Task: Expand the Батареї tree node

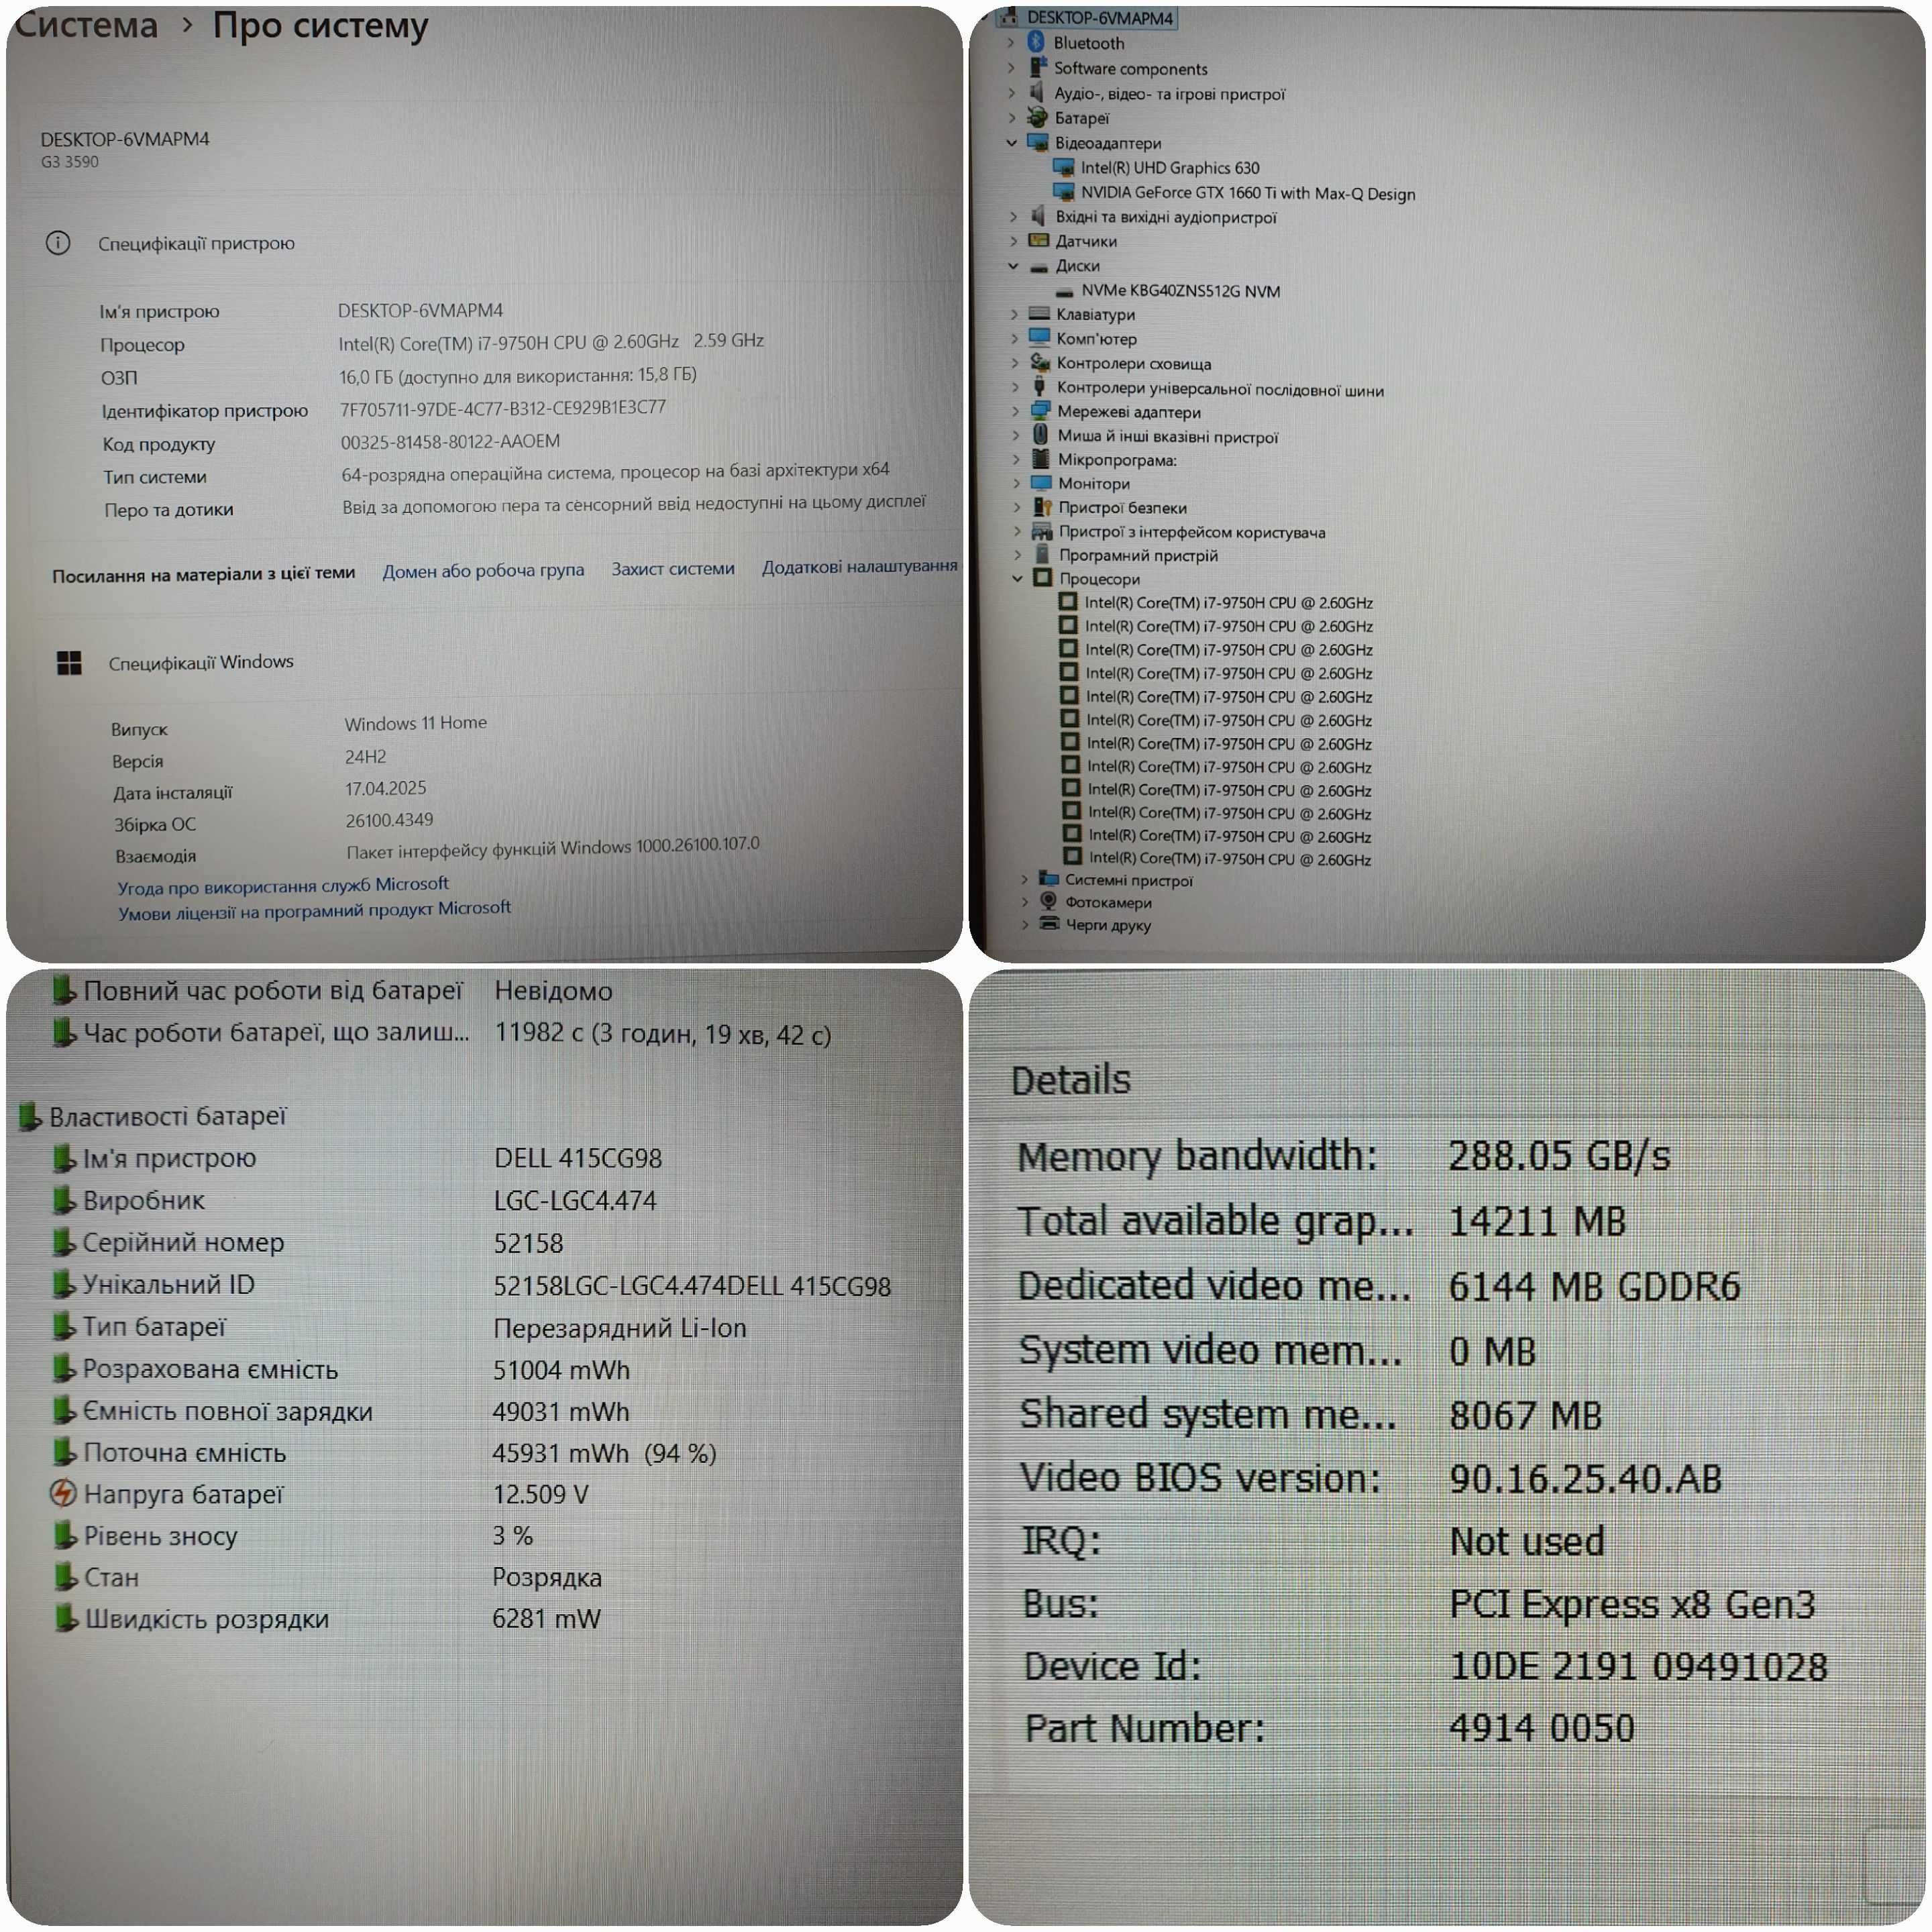Action: [x=1012, y=118]
